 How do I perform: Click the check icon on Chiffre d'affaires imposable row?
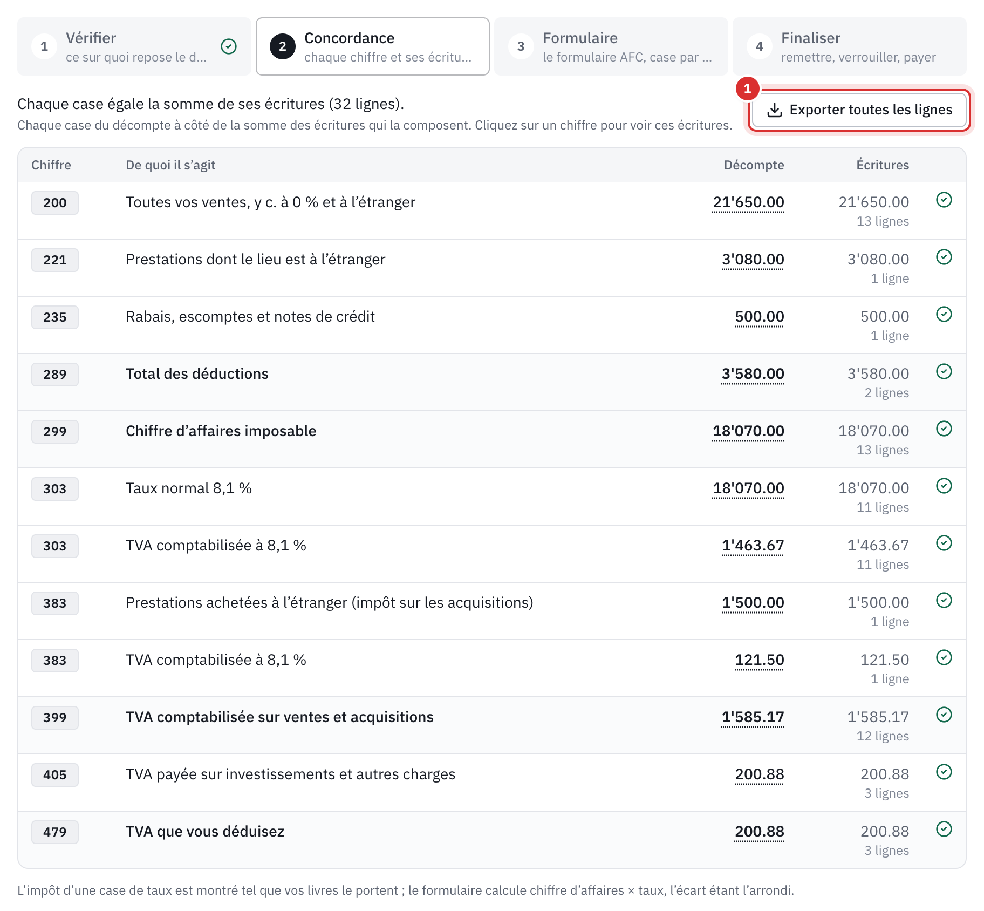point(944,429)
